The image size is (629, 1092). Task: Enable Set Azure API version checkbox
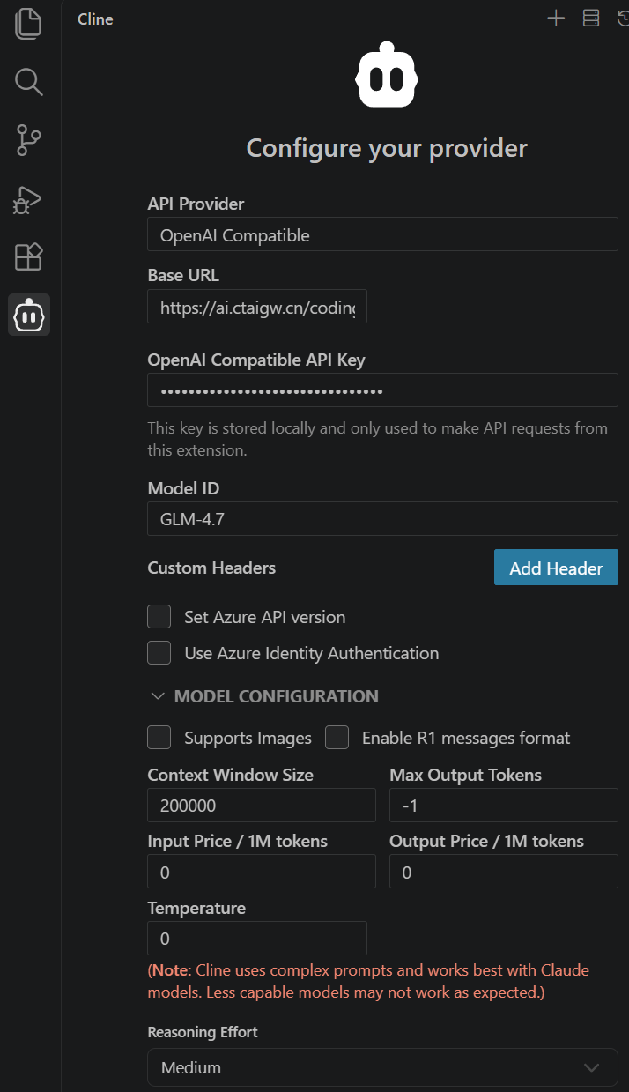159,617
